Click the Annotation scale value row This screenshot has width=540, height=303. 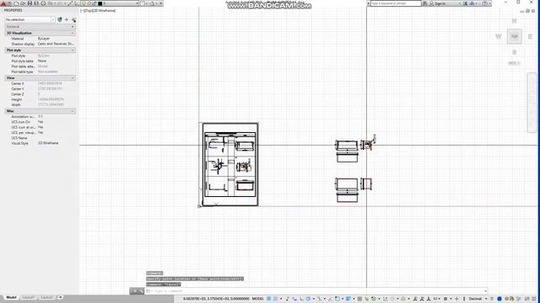[40, 116]
